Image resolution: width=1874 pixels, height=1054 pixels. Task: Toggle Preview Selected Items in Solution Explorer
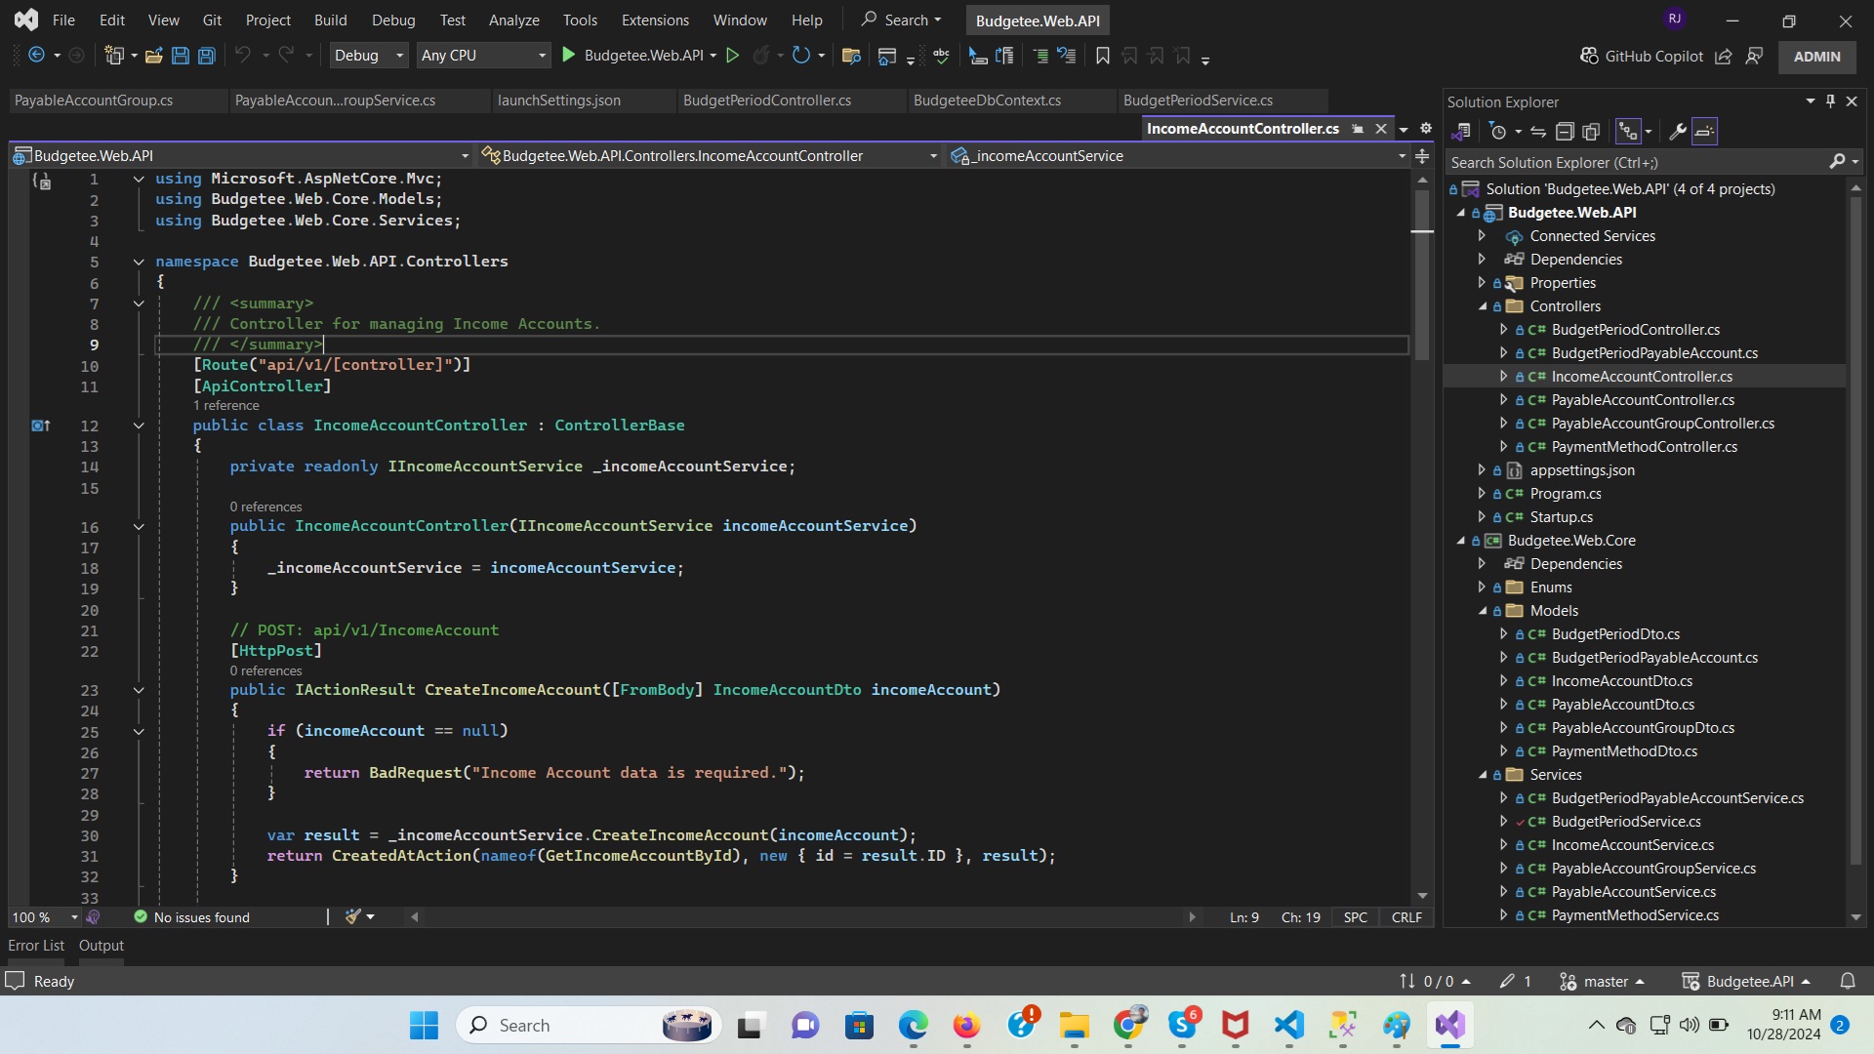coord(1704,131)
